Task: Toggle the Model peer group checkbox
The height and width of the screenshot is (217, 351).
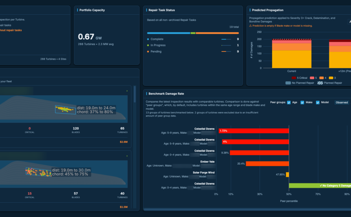Action: 318,103
